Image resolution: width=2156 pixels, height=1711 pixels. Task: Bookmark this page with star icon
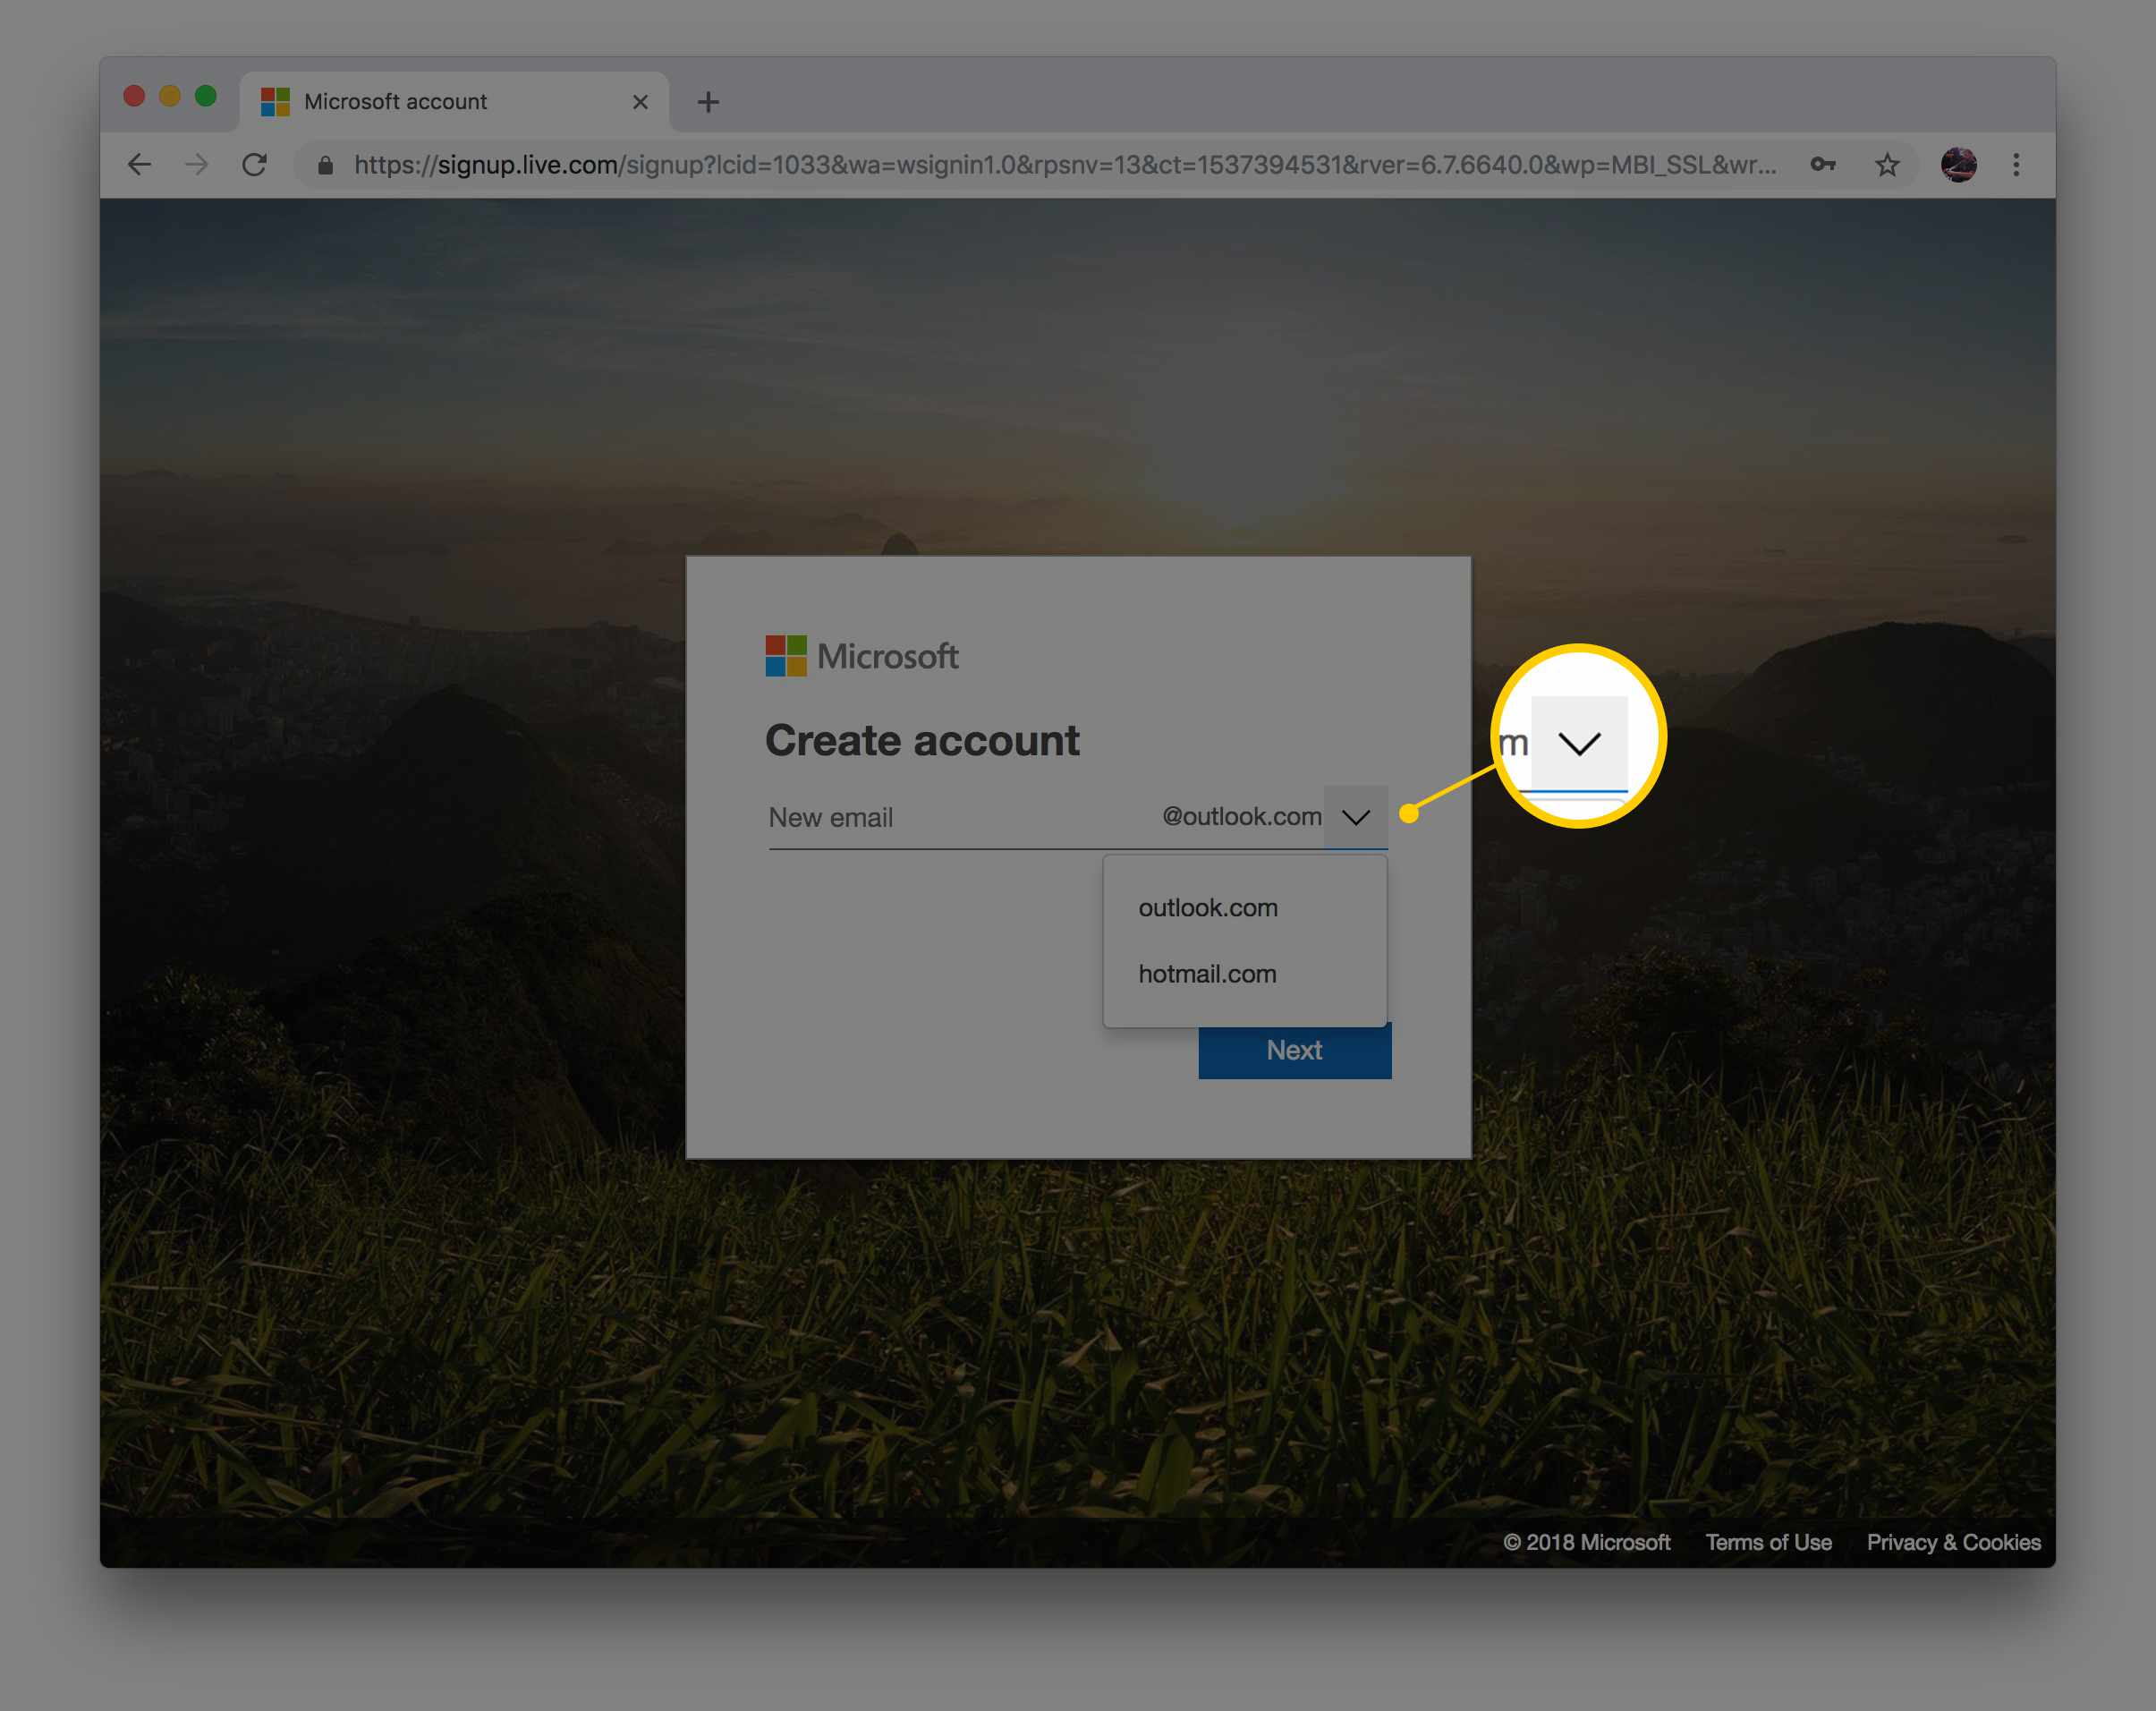pyautogui.click(x=1886, y=164)
